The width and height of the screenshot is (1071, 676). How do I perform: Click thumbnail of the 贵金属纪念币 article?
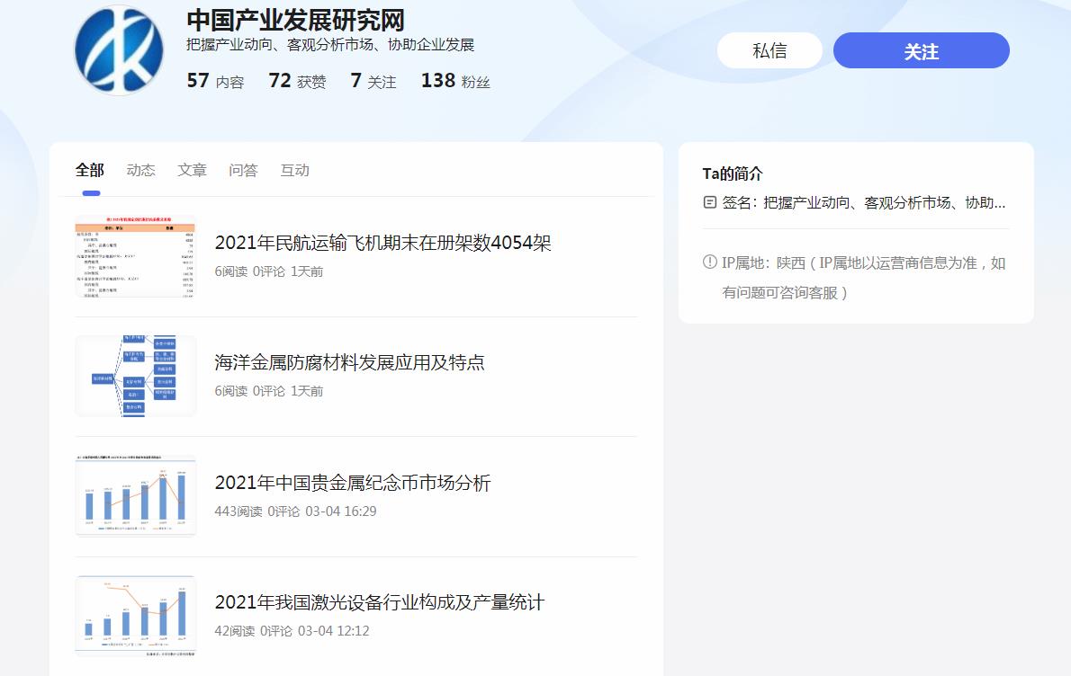(x=135, y=496)
